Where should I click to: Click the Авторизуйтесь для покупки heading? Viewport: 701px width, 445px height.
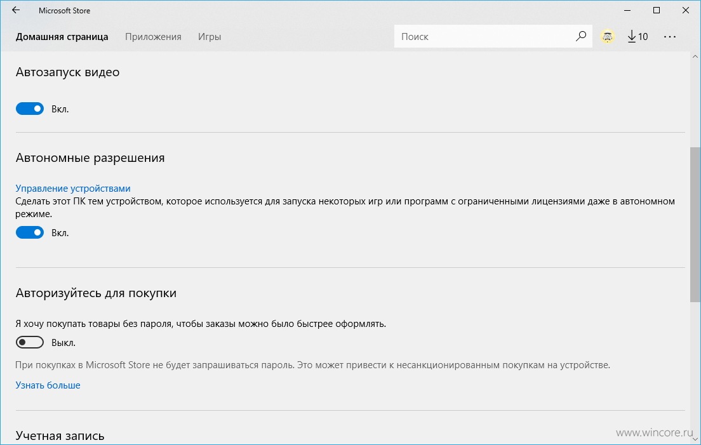[96, 293]
